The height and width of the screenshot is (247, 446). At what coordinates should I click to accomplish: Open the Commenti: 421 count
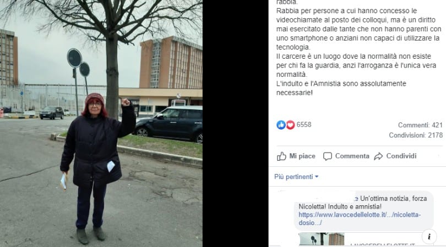pos(420,125)
